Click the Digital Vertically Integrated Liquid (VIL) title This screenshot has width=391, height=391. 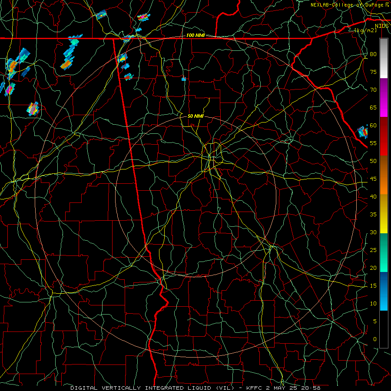pos(152,388)
